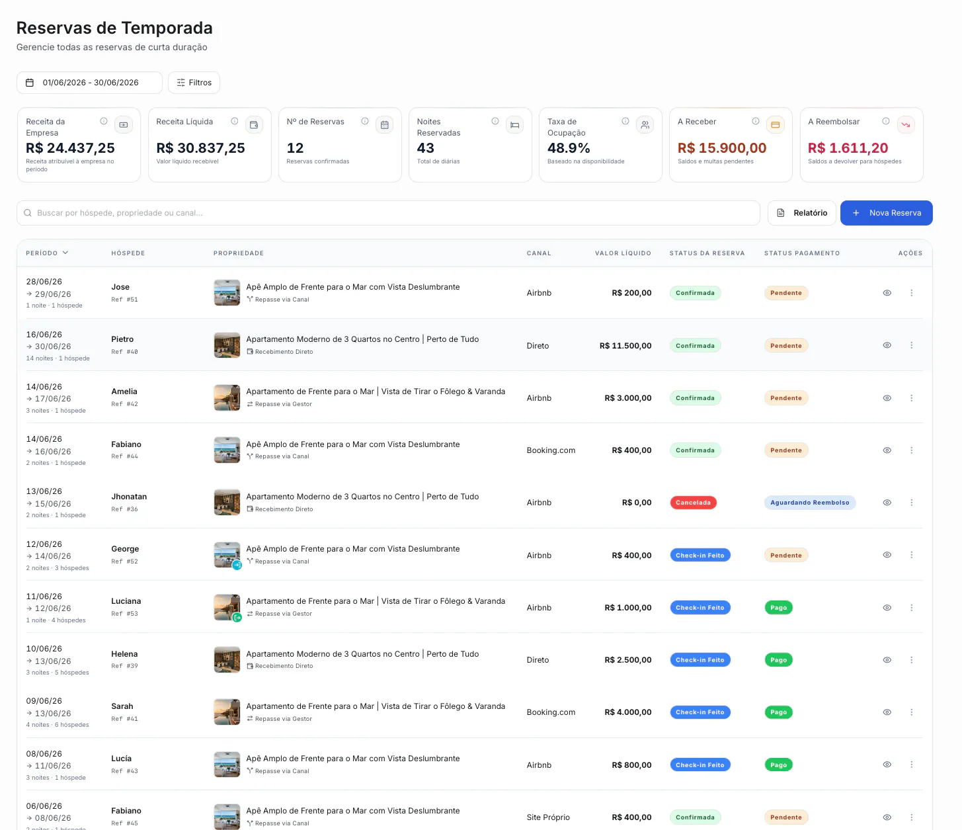The height and width of the screenshot is (830, 962).
Task: Click Pago badge in Lucía's row
Action: [778, 765]
